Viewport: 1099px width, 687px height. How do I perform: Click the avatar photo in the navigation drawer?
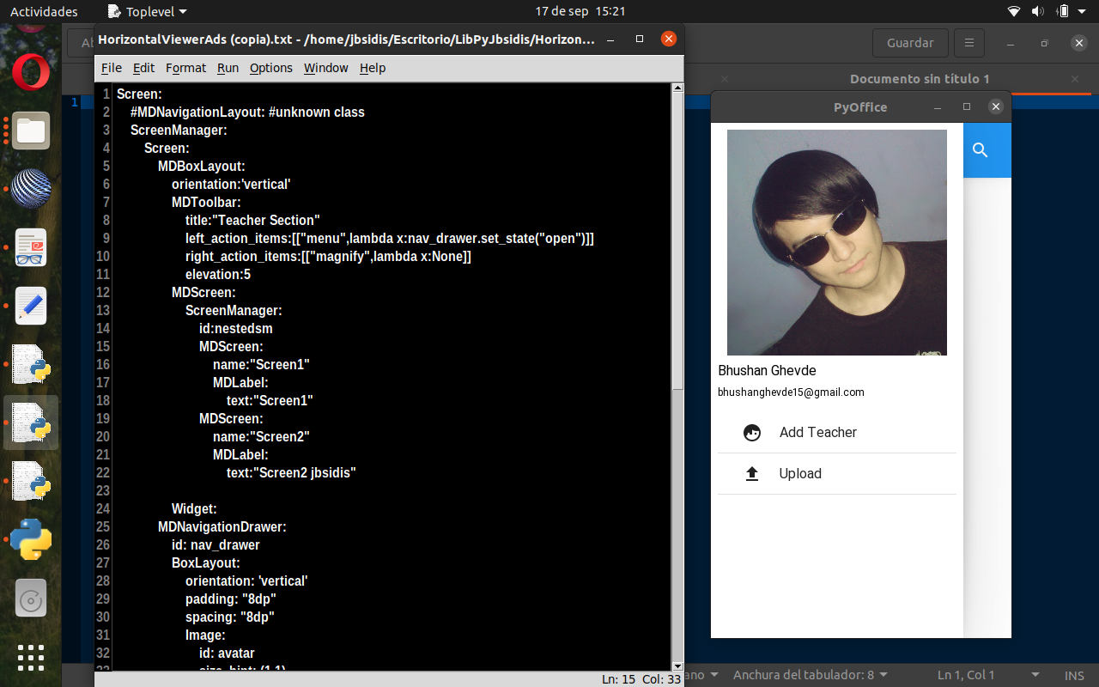coord(837,242)
